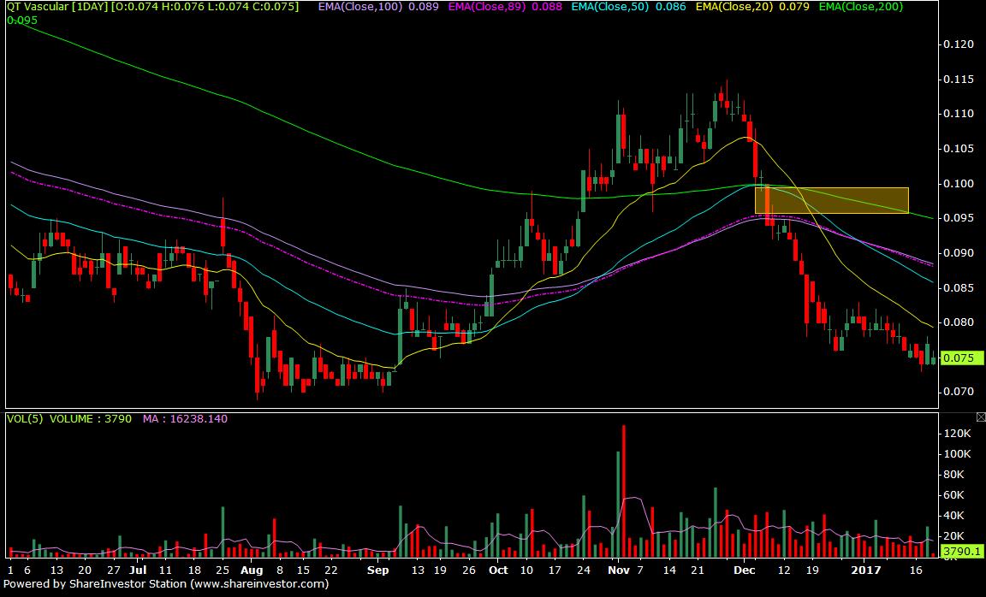Image resolution: width=986 pixels, height=597 pixels.
Task: Click the green 3790.1 volume value tag
Action: coord(961,551)
